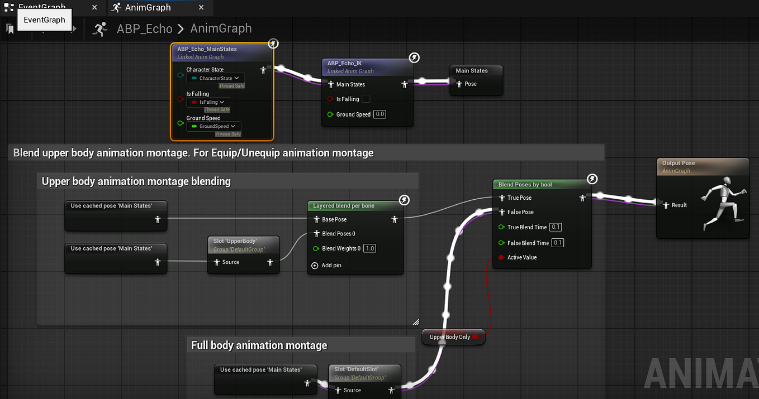Open ABP_Echo via the breadcrumb link
Image resolution: width=759 pixels, height=399 pixels.
144,28
